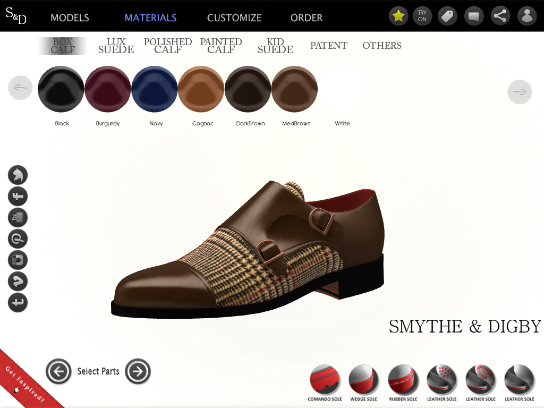Open the YouTube icon
The width and height of the screenshot is (544, 408).
click(18, 217)
